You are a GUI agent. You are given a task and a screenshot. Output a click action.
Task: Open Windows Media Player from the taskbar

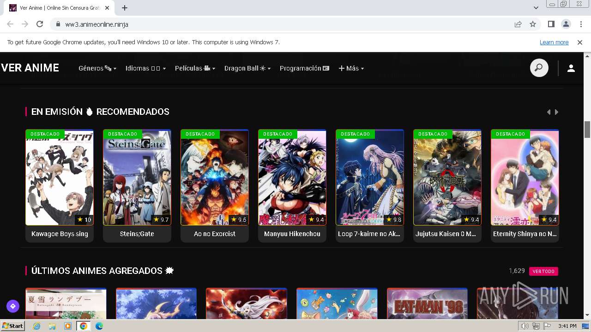(x=68, y=326)
